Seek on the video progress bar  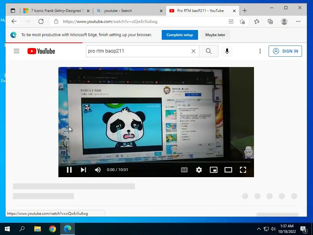point(156,162)
